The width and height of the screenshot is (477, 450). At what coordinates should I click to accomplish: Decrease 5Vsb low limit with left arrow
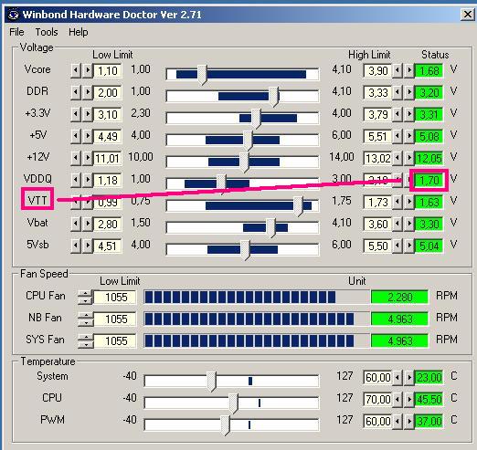tap(76, 246)
